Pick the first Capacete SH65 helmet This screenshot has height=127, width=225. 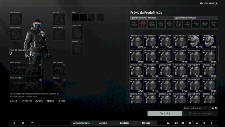pyautogui.click(x=136, y=42)
